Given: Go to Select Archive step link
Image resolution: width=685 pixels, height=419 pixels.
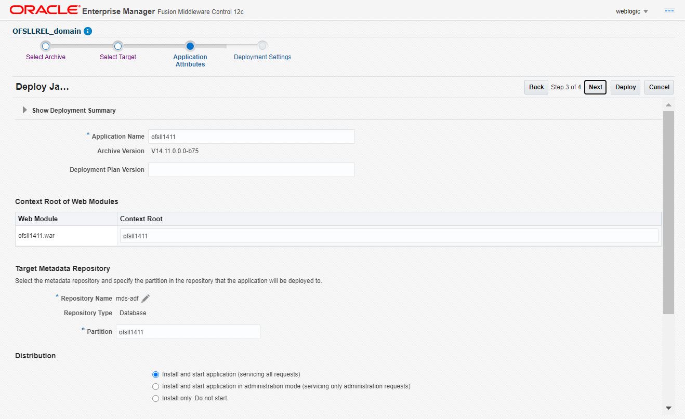Looking at the screenshot, I should [46, 57].
